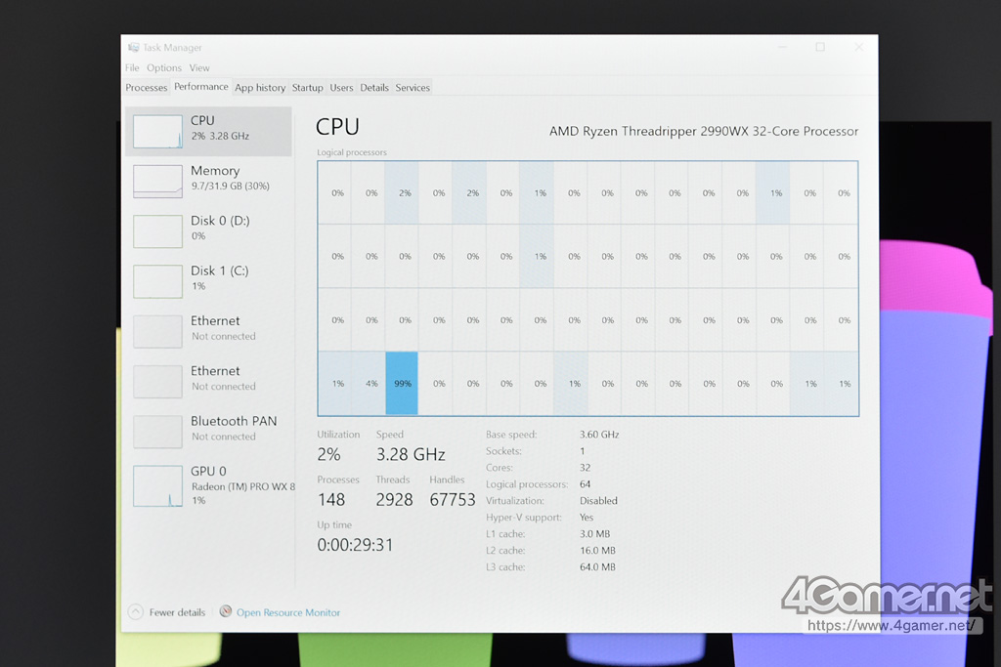Image resolution: width=1001 pixels, height=667 pixels.
Task: Click the large CPU heading
Action: tap(337, 127)
